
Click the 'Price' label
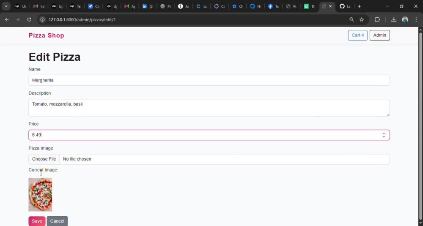(34, 124)
